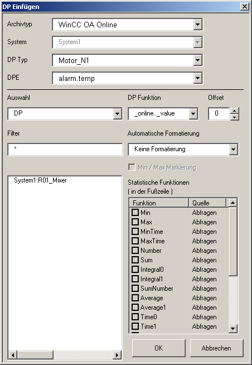Open the DPE alarm.temp dropdown
252x365 pixels.
197,78
